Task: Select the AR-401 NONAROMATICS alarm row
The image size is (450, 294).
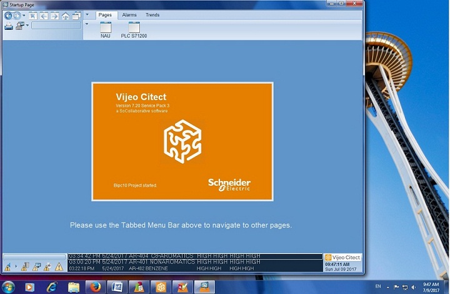Action: click(195, 262)
